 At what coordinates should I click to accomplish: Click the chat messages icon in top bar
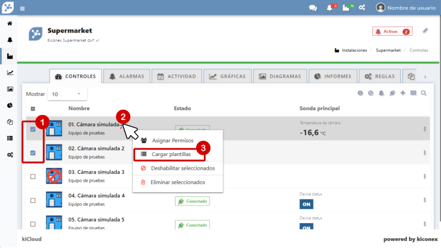[x=313, y=8]
